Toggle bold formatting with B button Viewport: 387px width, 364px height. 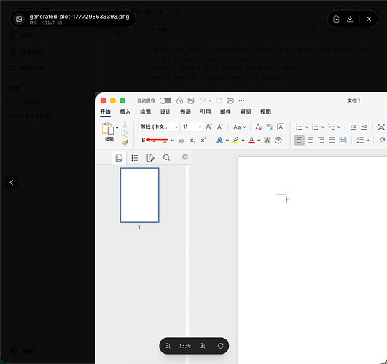(x=143, y=140)
